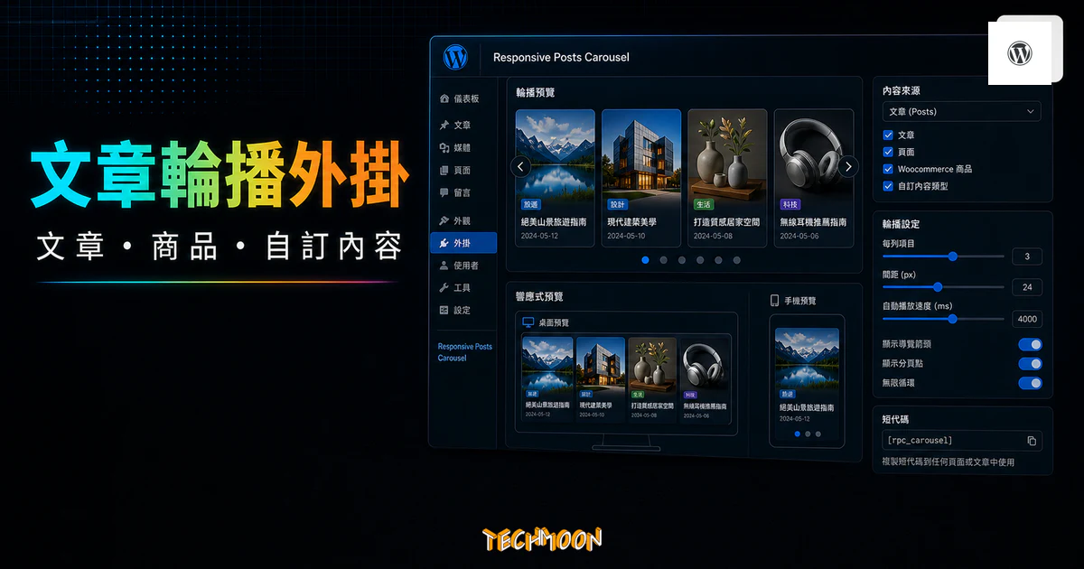
Task: Toggle 顯示導覽箭頭 switch off
Action: [x=1030, y=344]
